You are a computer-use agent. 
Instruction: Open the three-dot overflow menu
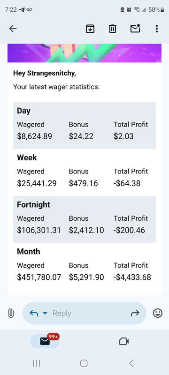156,29
